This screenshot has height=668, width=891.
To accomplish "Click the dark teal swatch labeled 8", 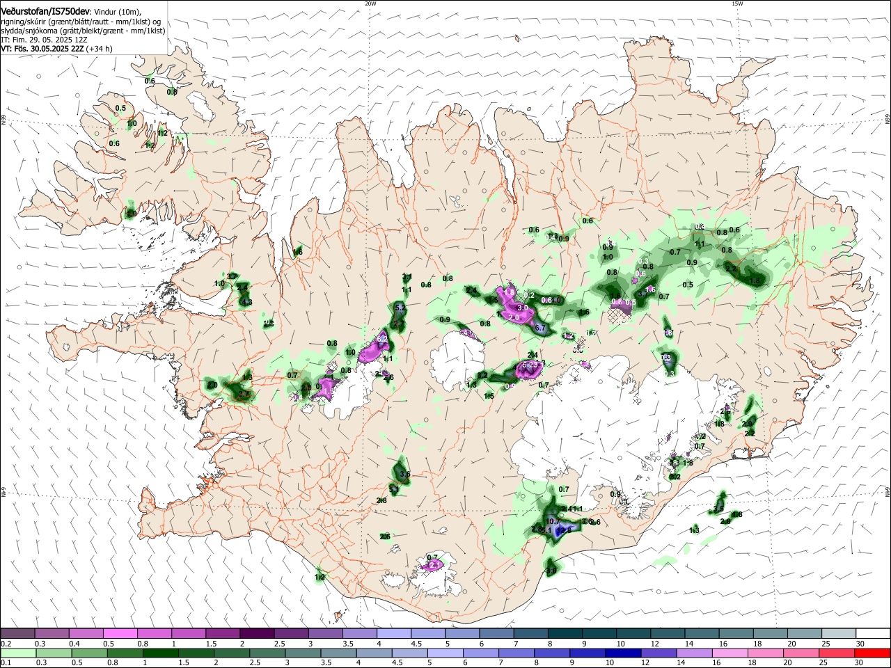I will pos(565,633).
